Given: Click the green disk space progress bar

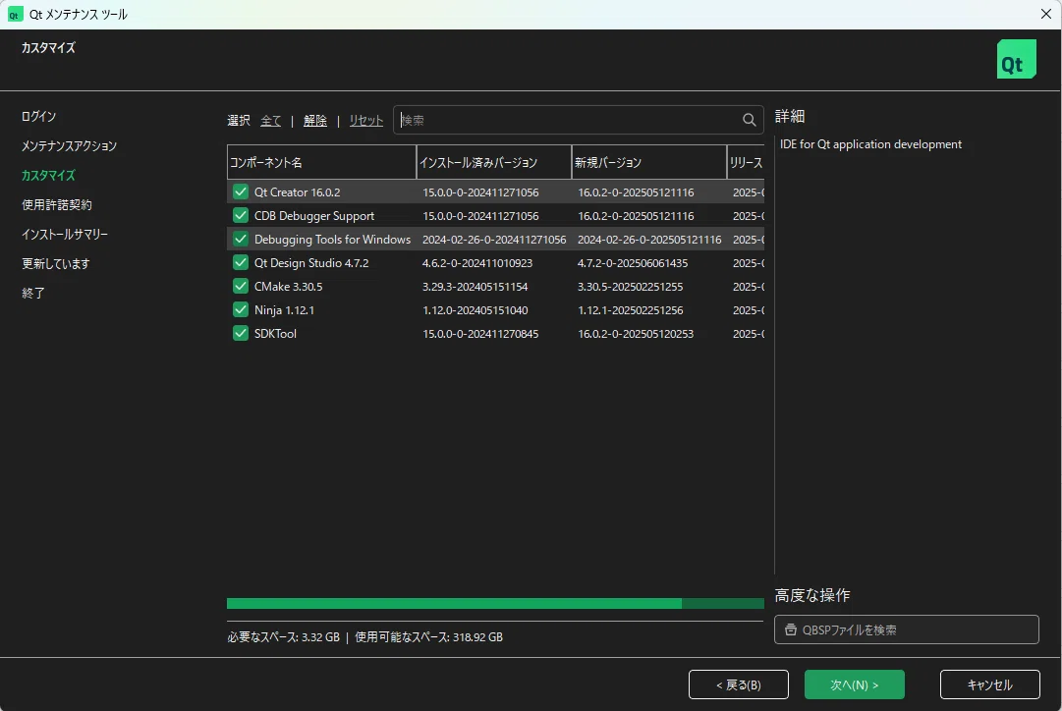Looking at the screenshot, I should (495, 603).
